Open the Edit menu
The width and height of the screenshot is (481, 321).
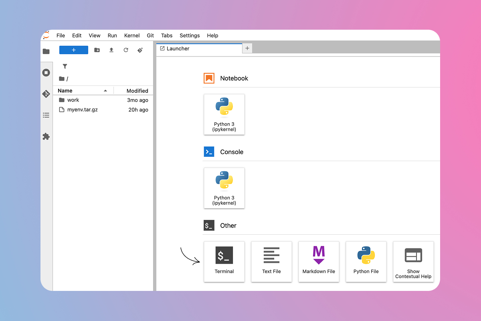[77, 35]
